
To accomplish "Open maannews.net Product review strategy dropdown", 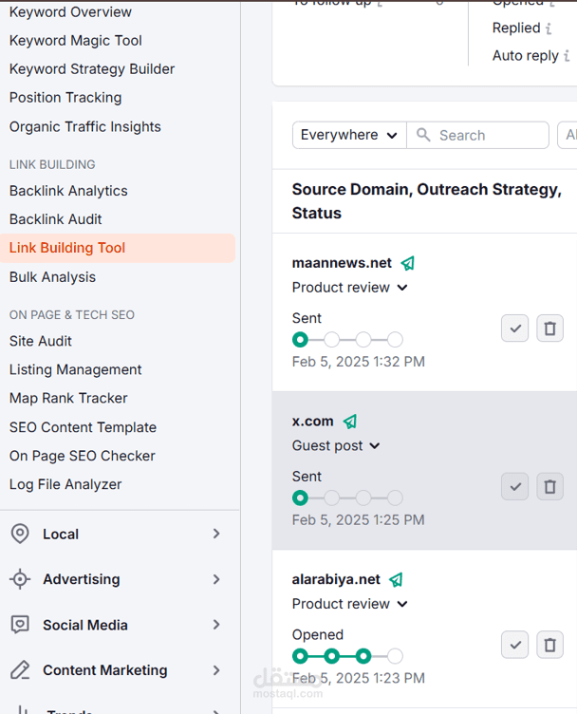I will pos(350,288).
